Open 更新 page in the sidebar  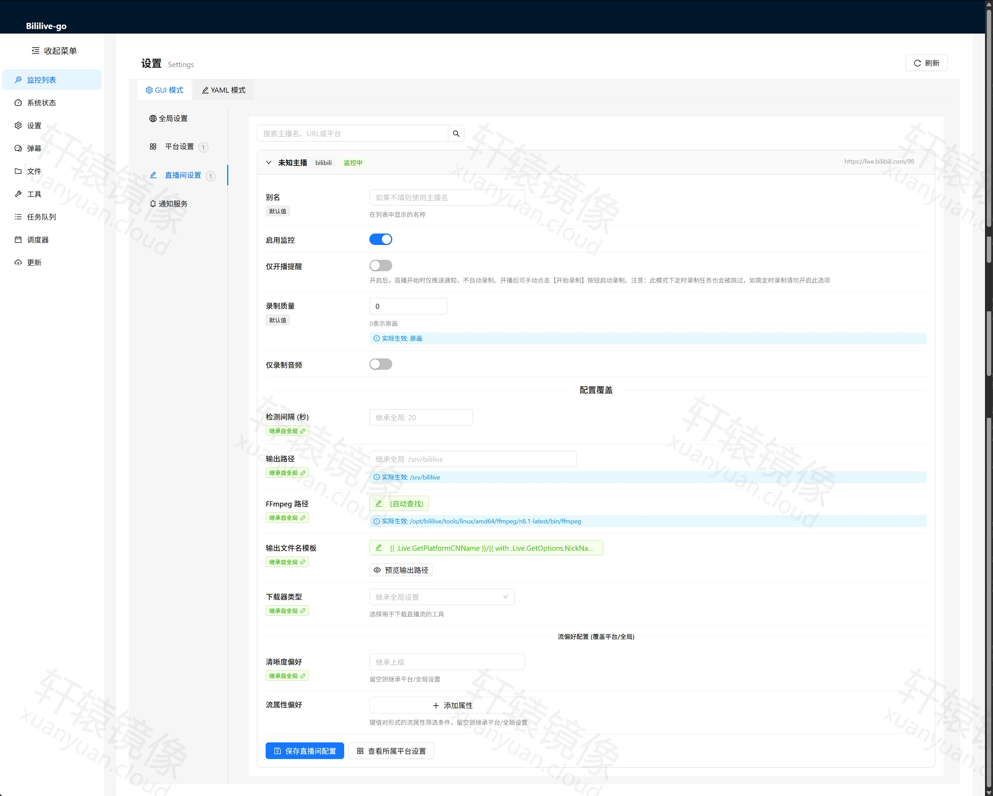(x=52, y=263)
